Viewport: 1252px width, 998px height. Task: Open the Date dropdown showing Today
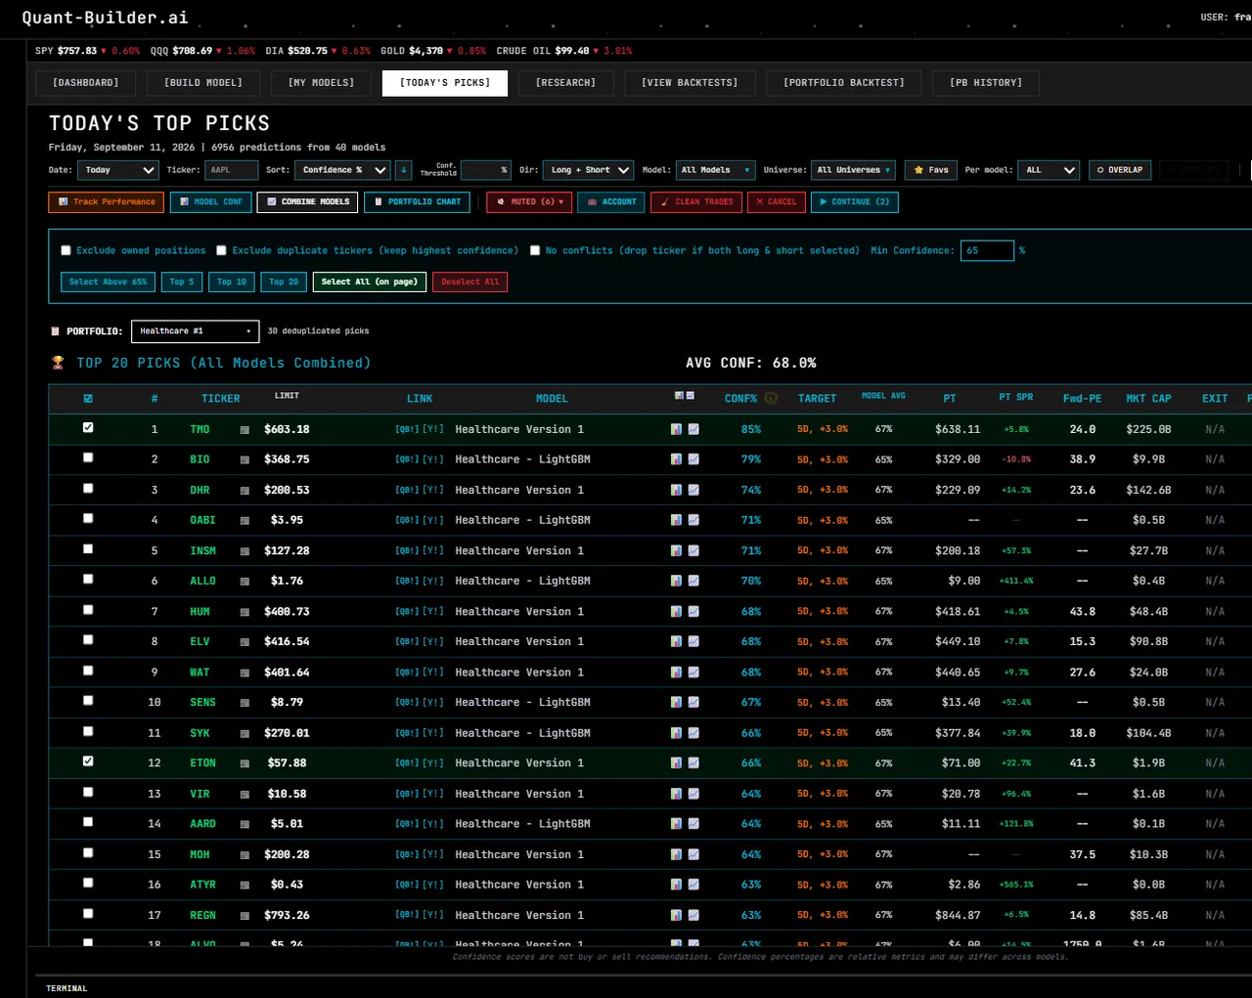coord(118,170)
